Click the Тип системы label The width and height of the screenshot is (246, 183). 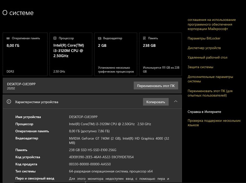pyautogui.click(x=26, y=171)
